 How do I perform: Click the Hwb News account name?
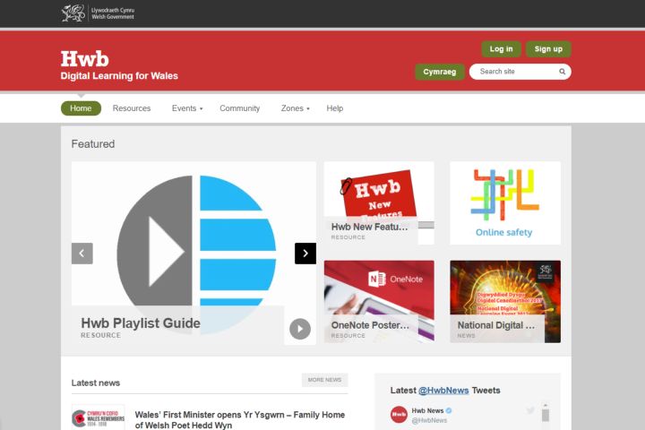pos(427,410)
